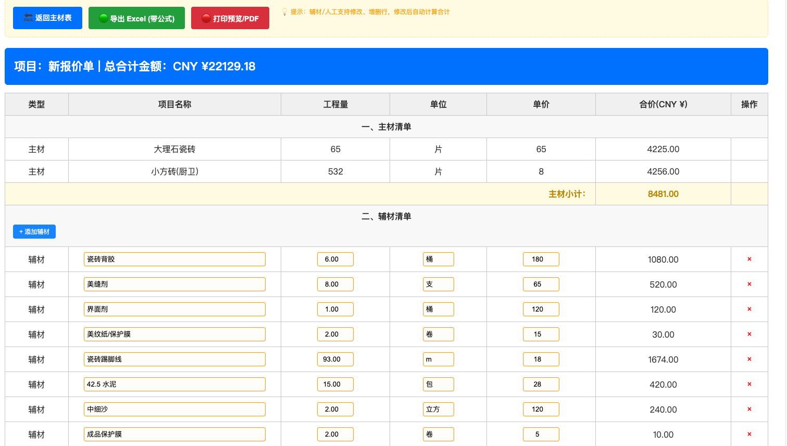
Task: Remove the 界面剂 row
Action: coord(749,309)
